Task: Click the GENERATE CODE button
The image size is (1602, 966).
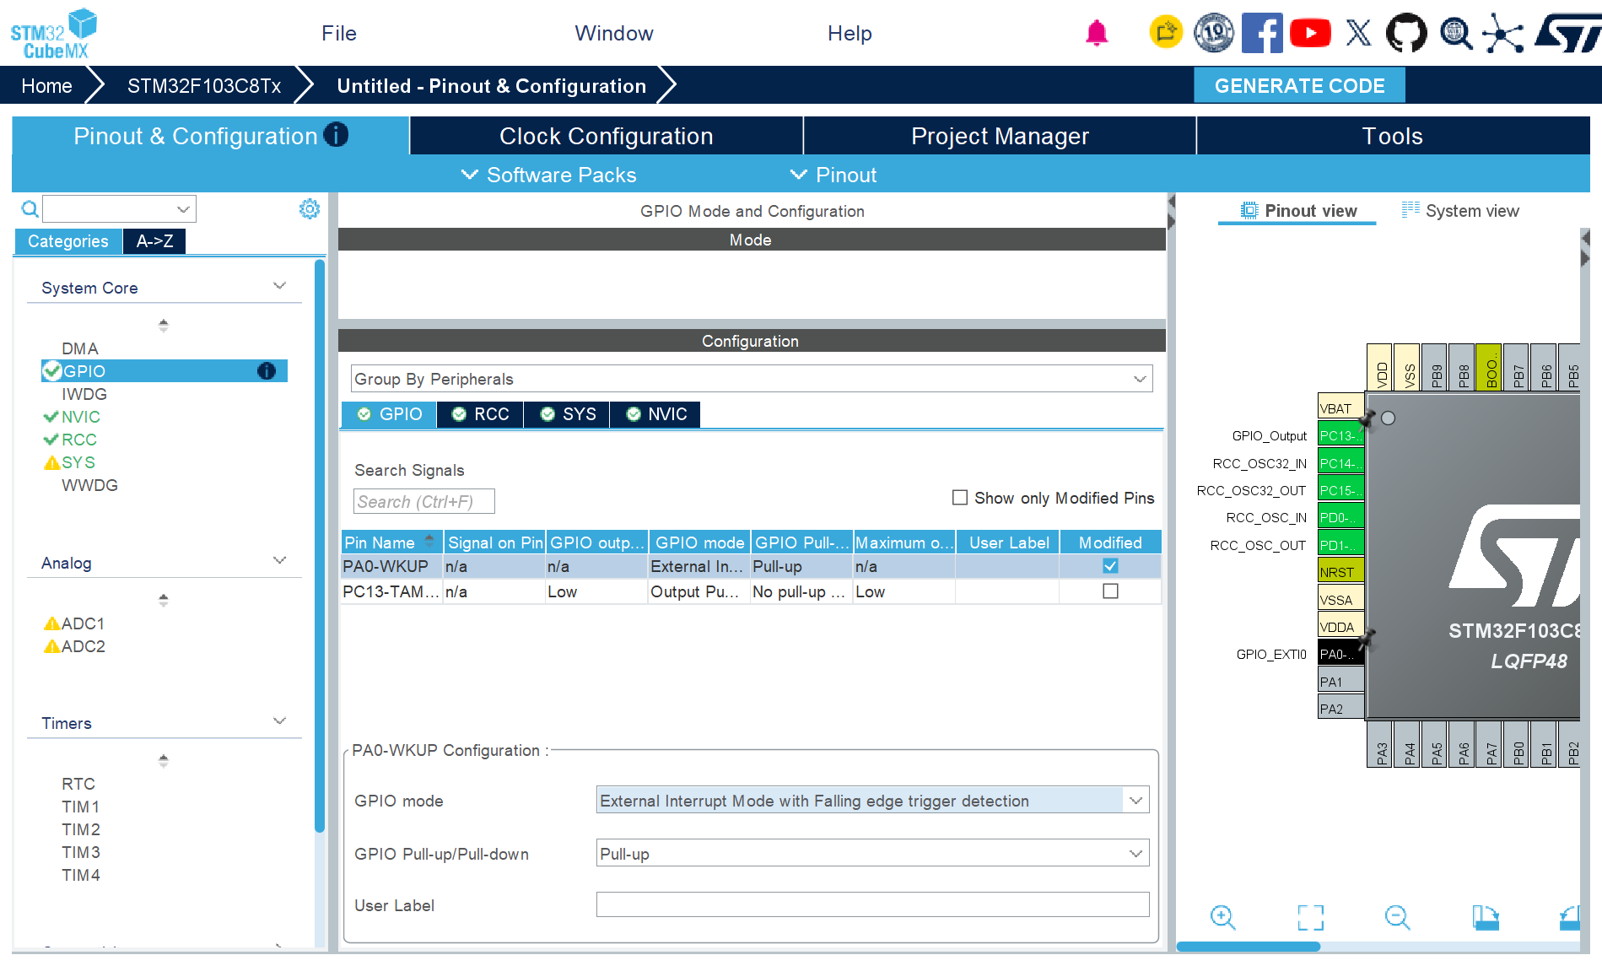Action: (1299, 86)
